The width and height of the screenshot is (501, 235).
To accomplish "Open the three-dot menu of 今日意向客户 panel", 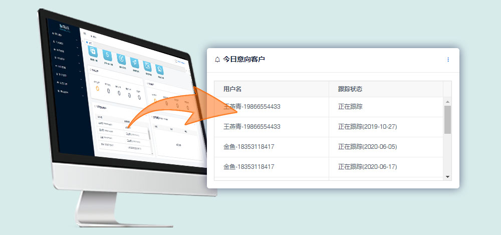I will 448,60.
